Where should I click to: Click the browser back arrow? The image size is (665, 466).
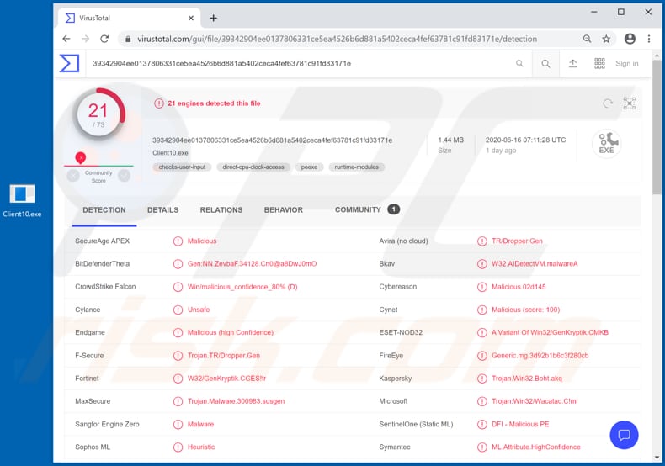(66, 39)
